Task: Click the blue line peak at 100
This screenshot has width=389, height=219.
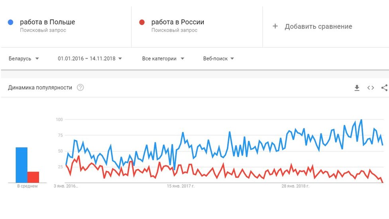Action: [361, 120]
